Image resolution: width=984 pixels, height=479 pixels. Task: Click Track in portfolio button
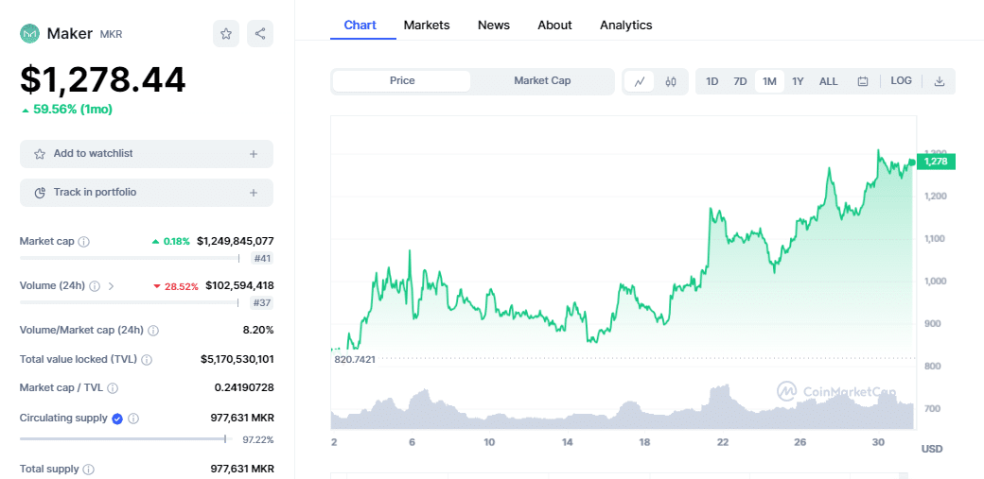(x=147, y=193)
